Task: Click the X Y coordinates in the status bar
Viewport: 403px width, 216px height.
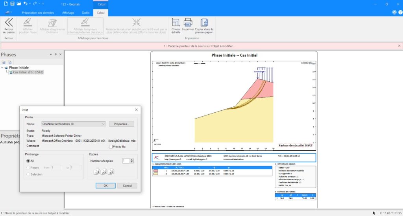Action: pos(390,213)
